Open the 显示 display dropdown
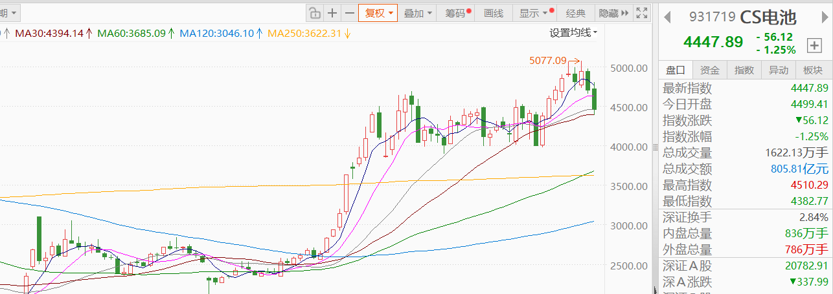The height and width of the screenshot is (294, 833). pyautogui.click(x=534, y=13)
